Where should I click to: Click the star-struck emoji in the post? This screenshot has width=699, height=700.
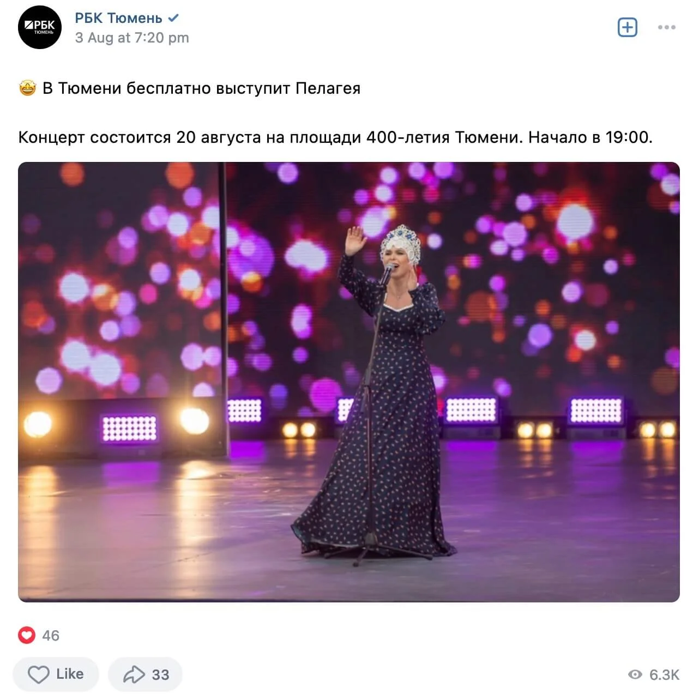click(27, 88)
